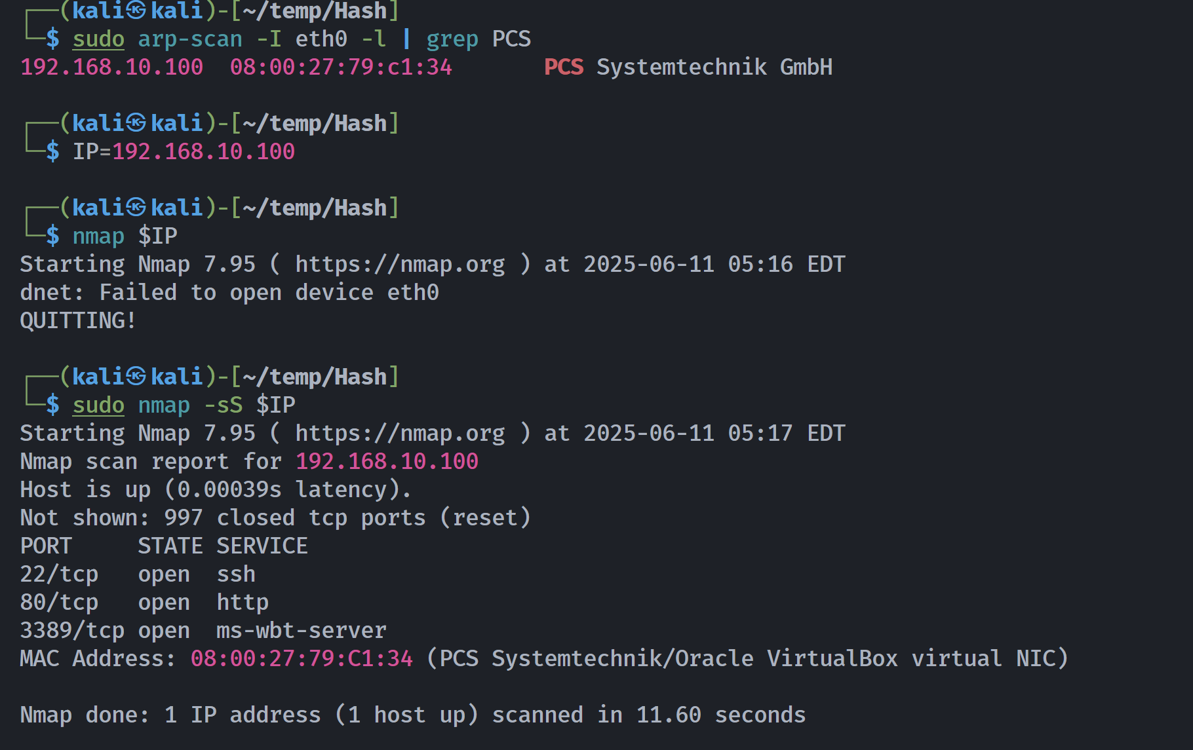
Task: Click the pink IP 192.168.10.100 in arp-scan result
Action: click(112, 67)
